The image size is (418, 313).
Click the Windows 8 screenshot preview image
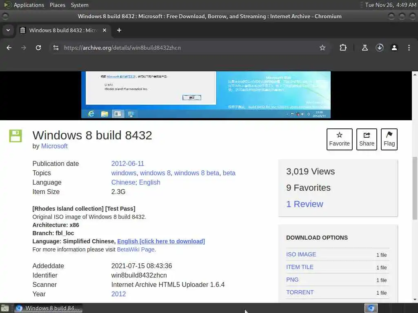tap(206, 95)
